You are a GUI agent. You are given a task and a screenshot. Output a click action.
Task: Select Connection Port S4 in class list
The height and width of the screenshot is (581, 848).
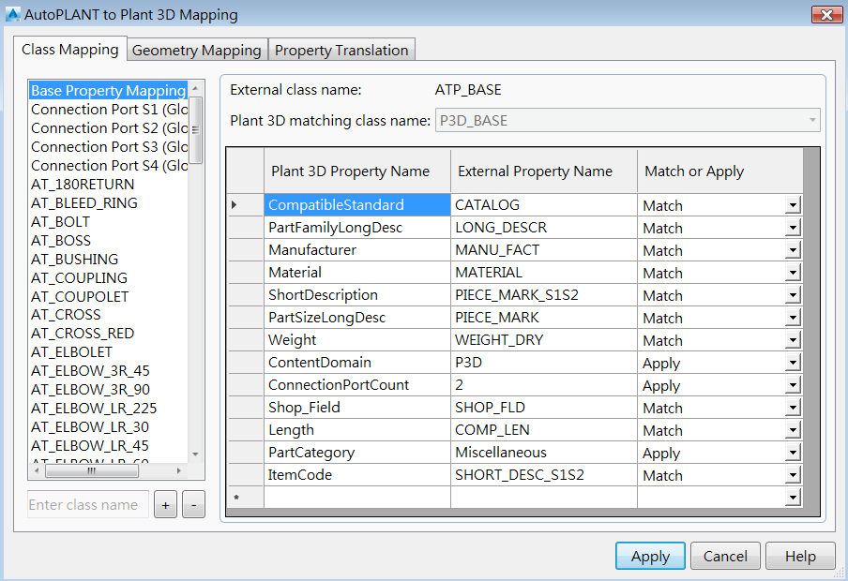point(108,165)
